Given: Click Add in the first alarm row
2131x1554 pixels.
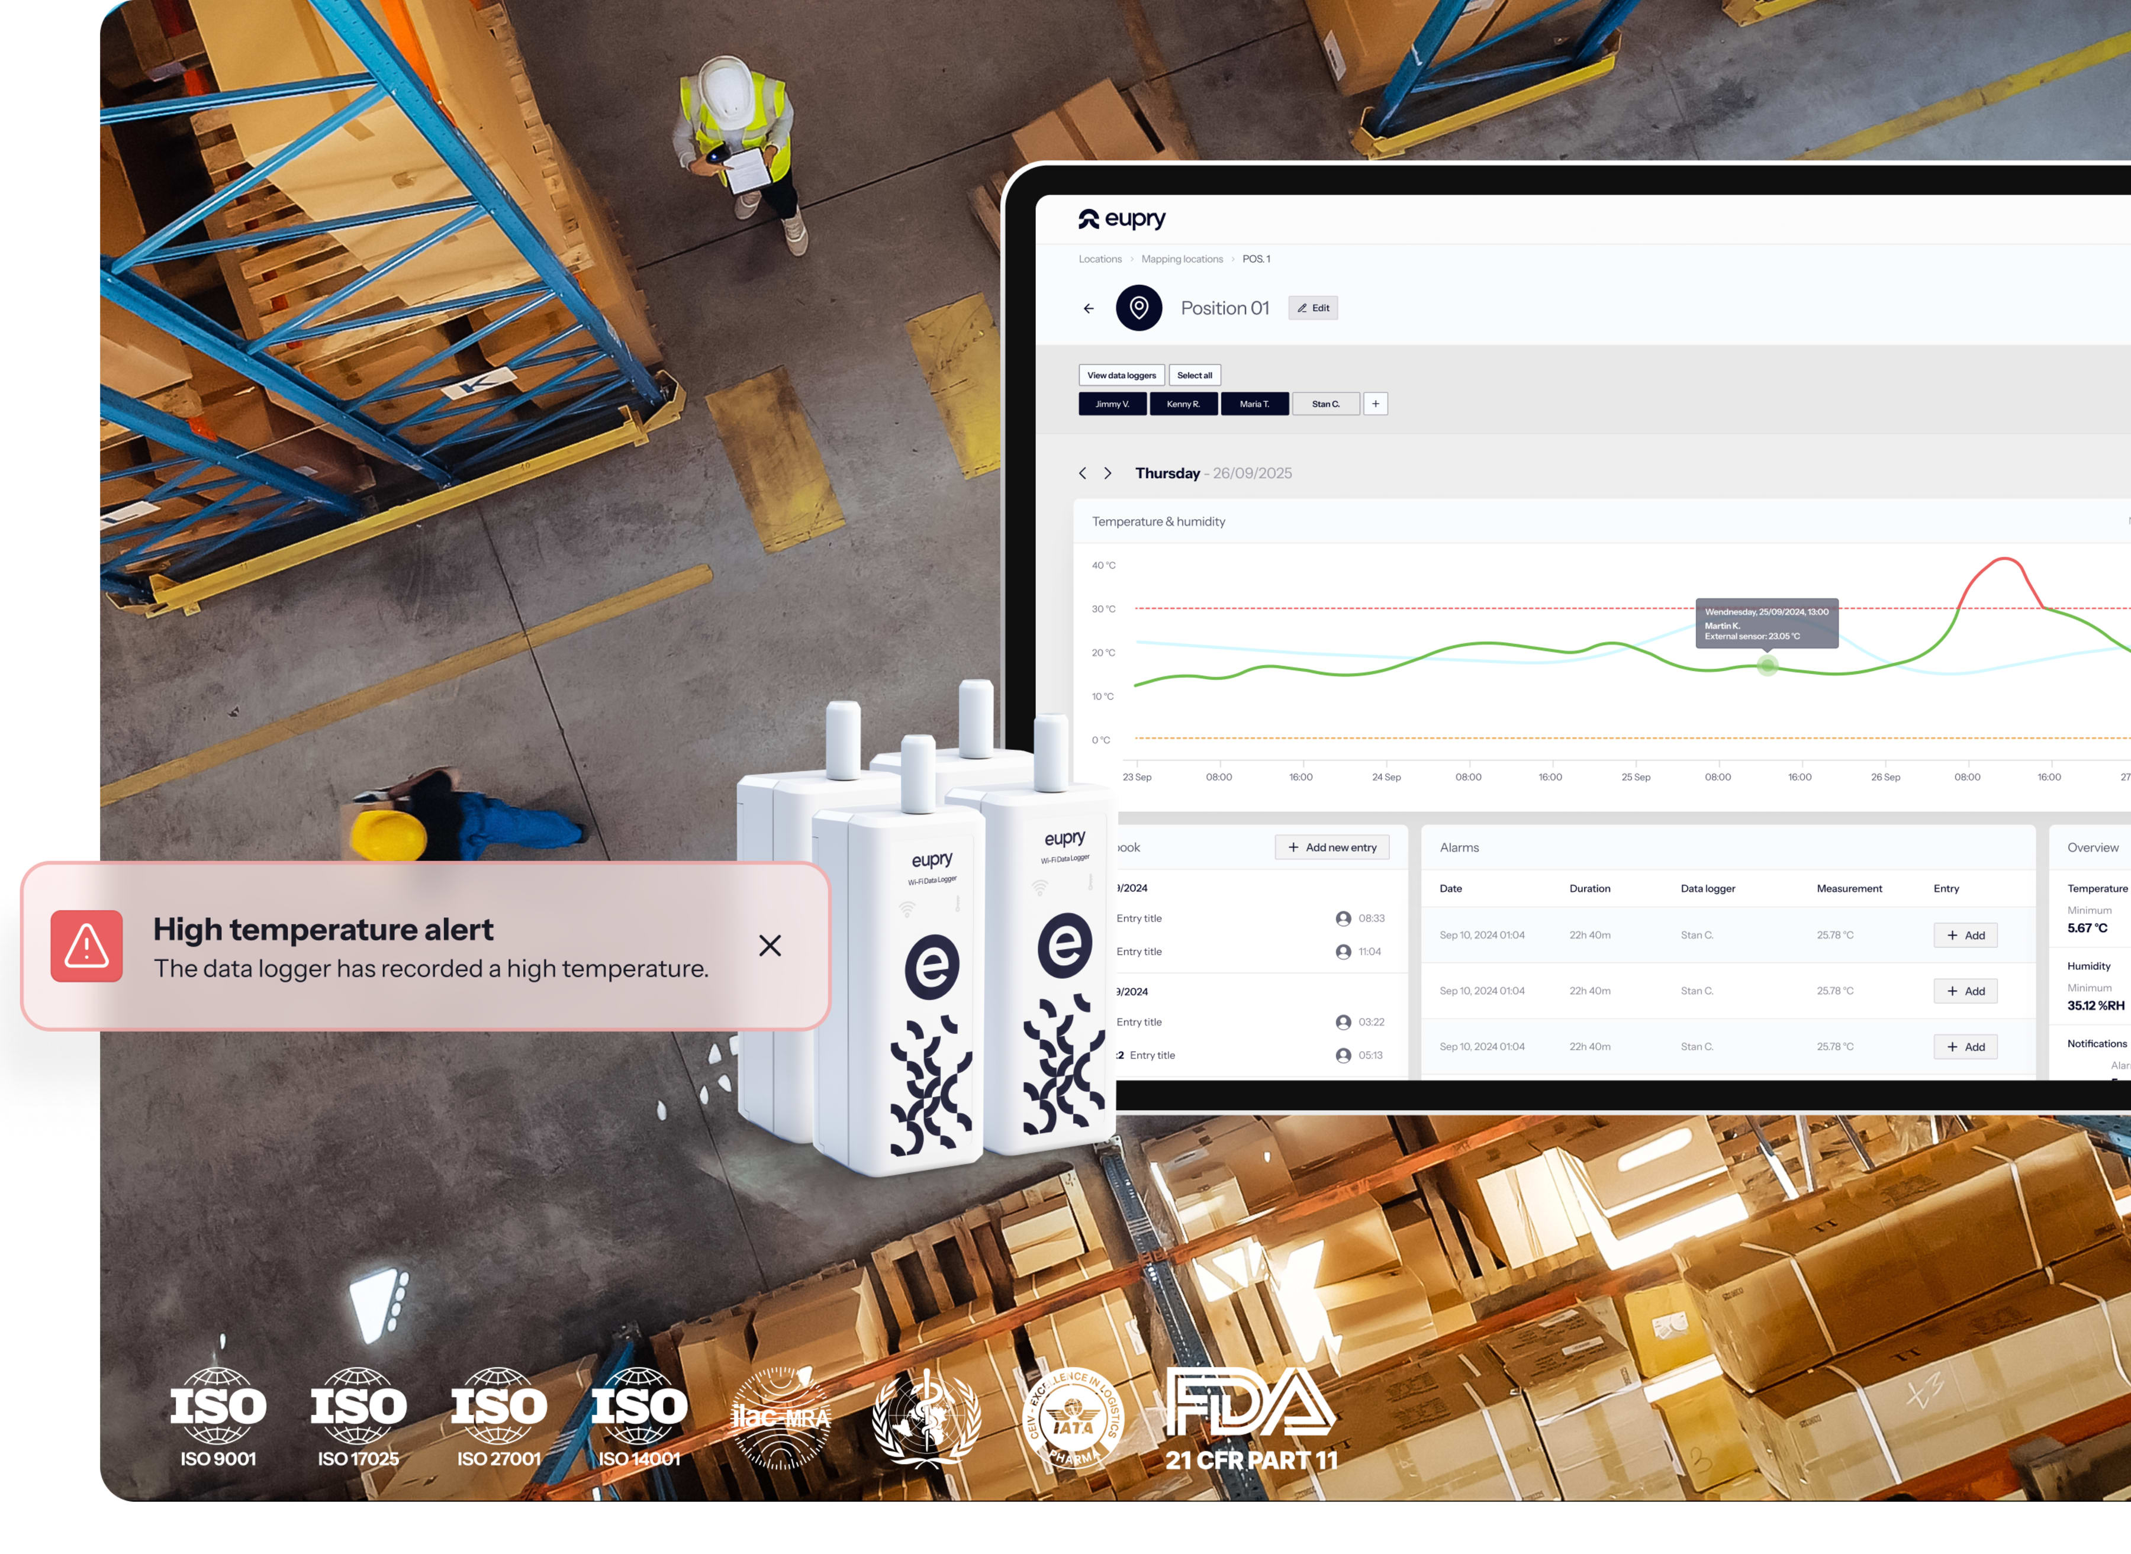Looking at the screenshot, I should (1965, 935).
